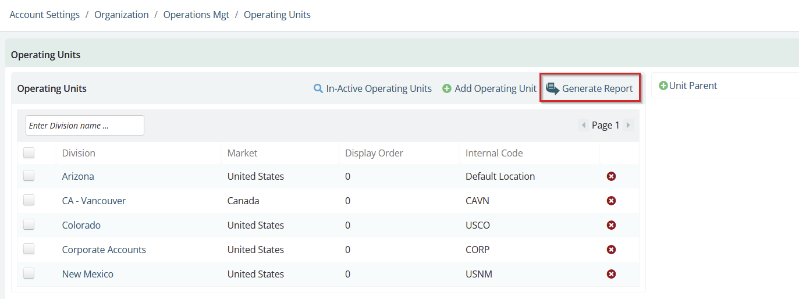799x299 pixels.
Task: Go to previous page using the left arrow
Action: click(584, 125)
